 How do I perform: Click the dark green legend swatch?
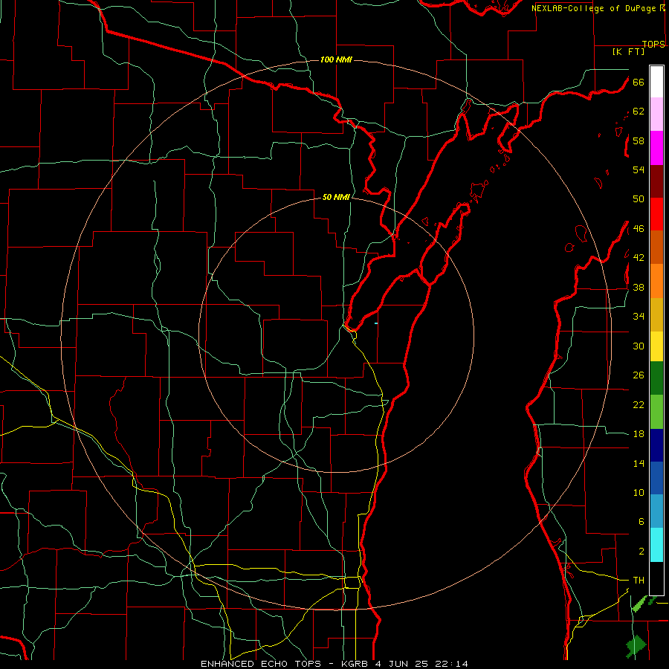point(656,378)
